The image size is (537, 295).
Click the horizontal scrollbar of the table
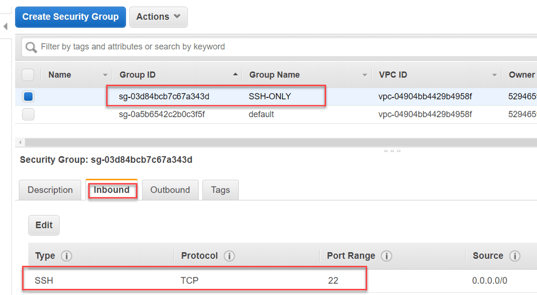coord(277,142)
